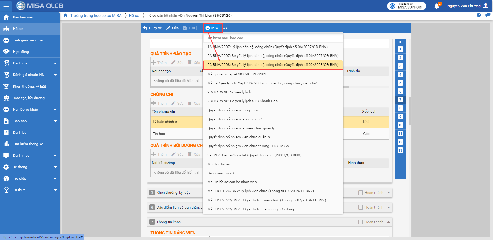Image resolution: width=493 pixels, height=240 pixels.
Task: Click the home icon in breadcrumb
Action: coord(65,15)
